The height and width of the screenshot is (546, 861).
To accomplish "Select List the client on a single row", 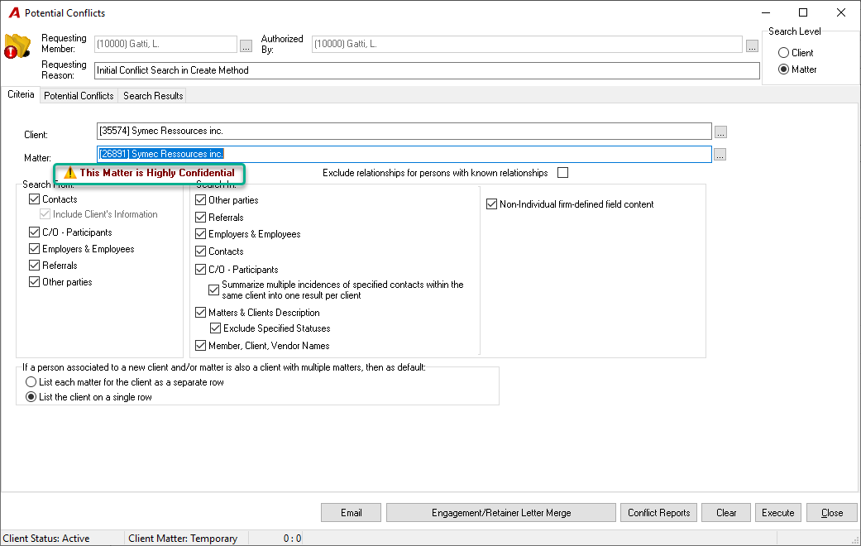I will pyautogui.click(x=31, y=396).
